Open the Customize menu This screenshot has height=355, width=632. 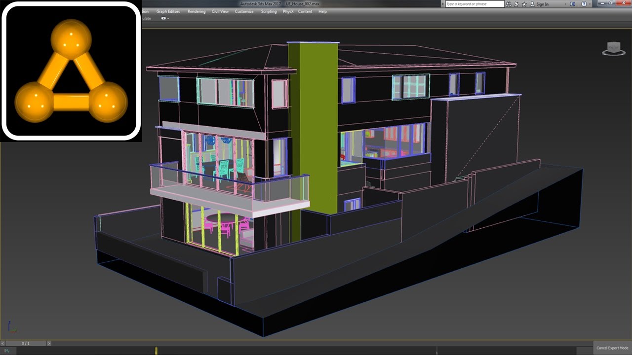[244, 11]
